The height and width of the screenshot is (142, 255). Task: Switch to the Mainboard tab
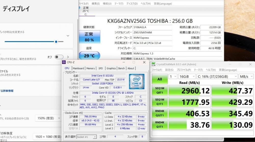pyautogui.click(x=78, y=68)
